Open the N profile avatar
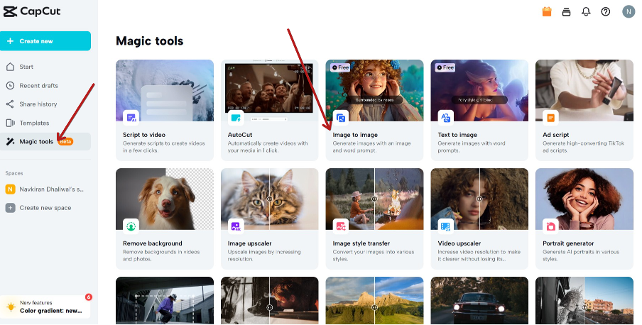 (629, 11)
